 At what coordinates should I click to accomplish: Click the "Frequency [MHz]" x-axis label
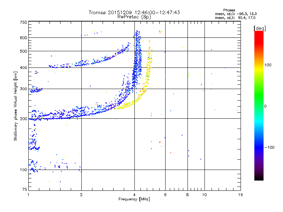tap(134, 199)
